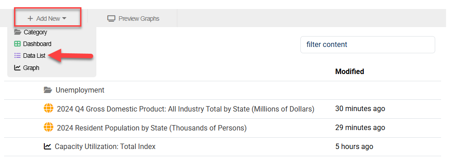Click the Add New dropdown caret arrow
Viewport: 456px width, 163px height.
point(64,19)
